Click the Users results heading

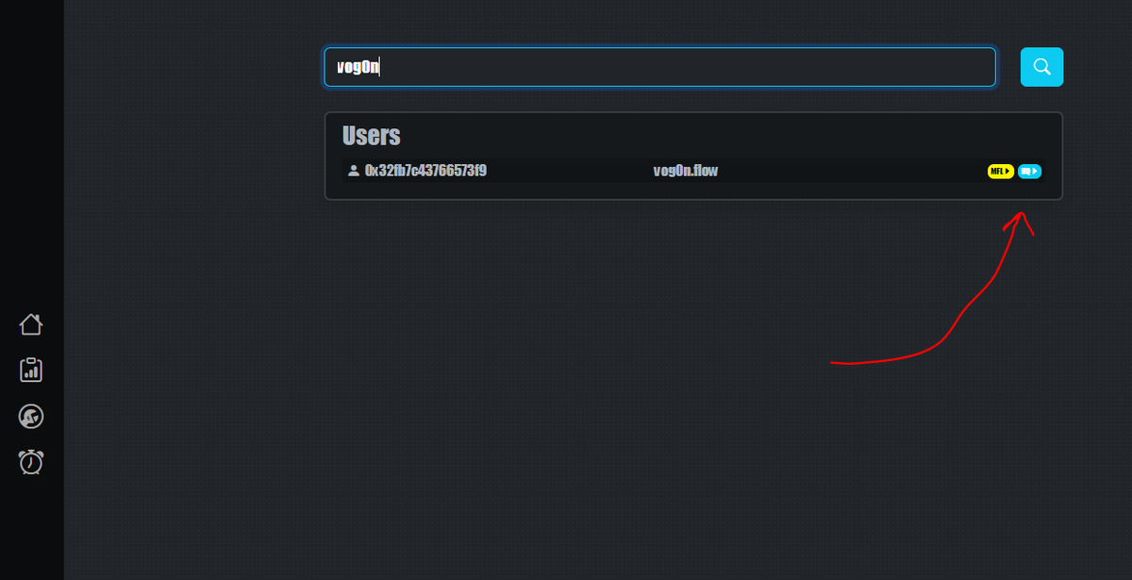pyautogui.click(x=371, y=136)
